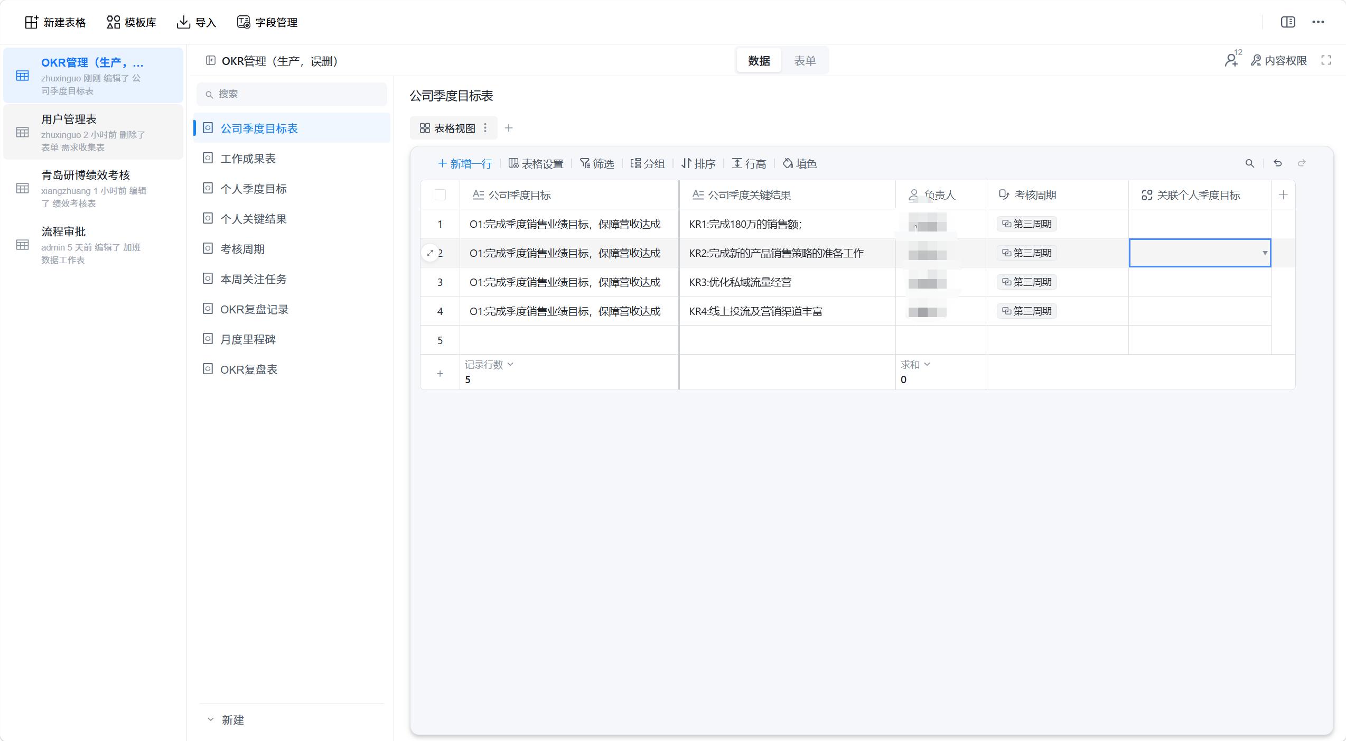
Task: Switch to the 表单 tab
Action: (x=805, y=61)
